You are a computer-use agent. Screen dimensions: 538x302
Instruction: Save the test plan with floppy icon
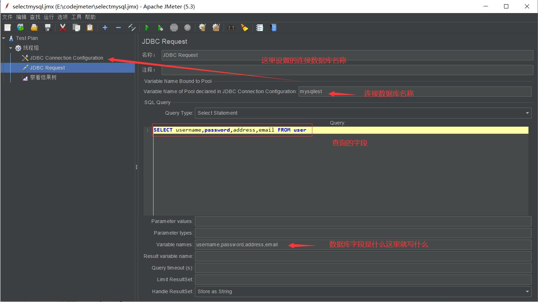48,28
